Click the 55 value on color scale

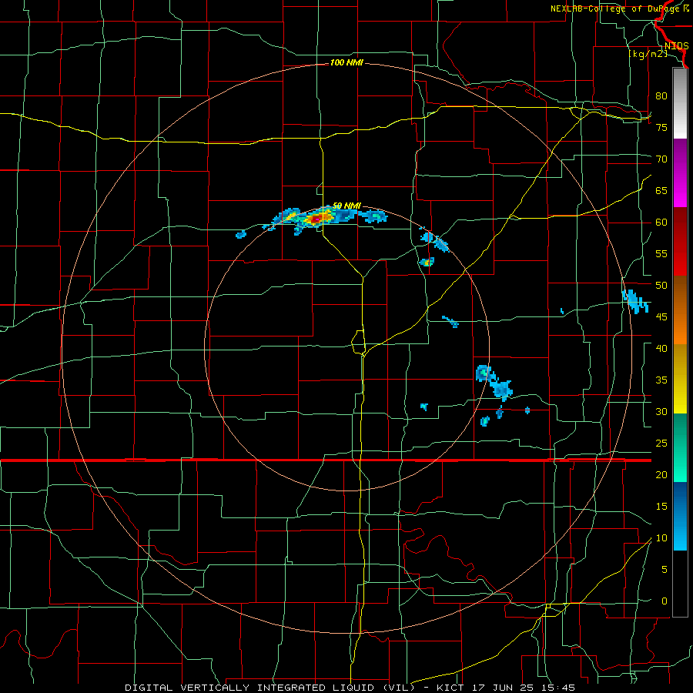point(661,253)
